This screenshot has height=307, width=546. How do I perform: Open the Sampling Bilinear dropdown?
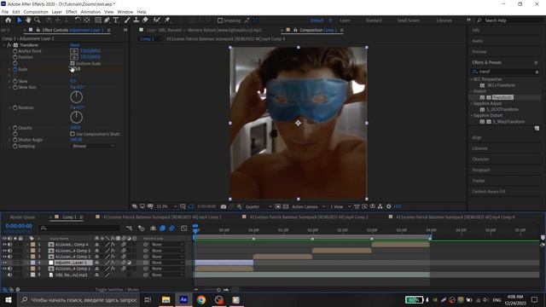[x=93, y=146]
